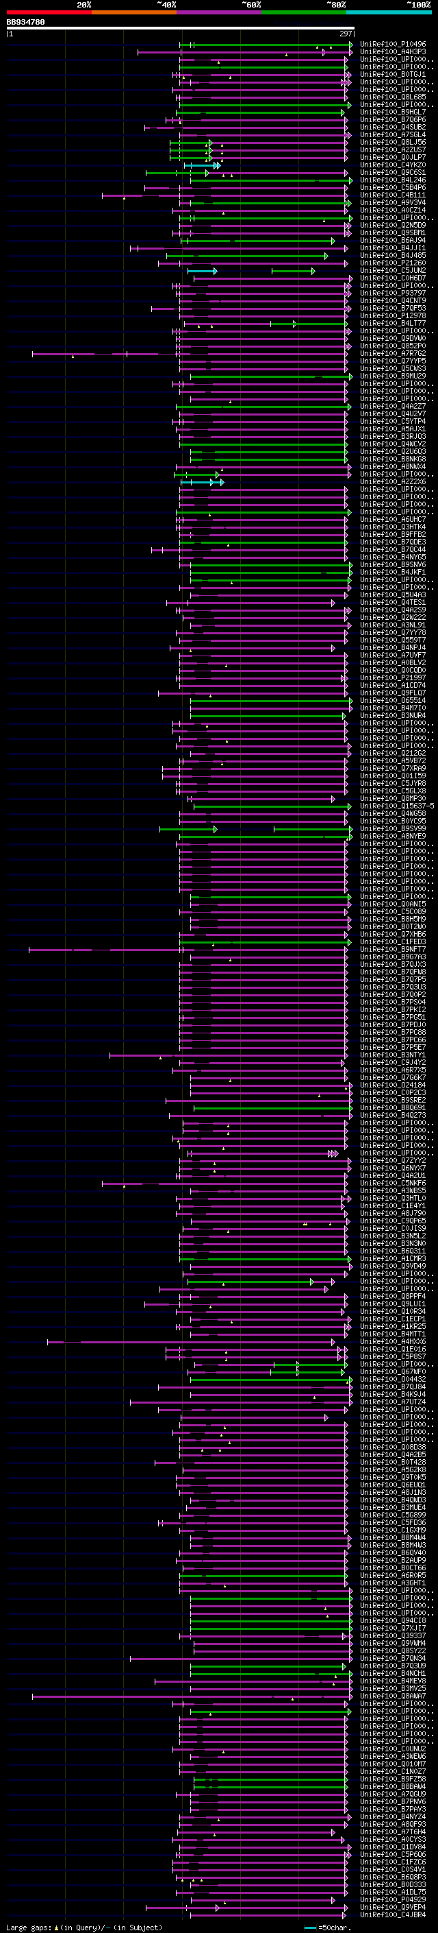
Task: Open hit UniRef100_B7Q6P6
Action: (x=393, y=119)
